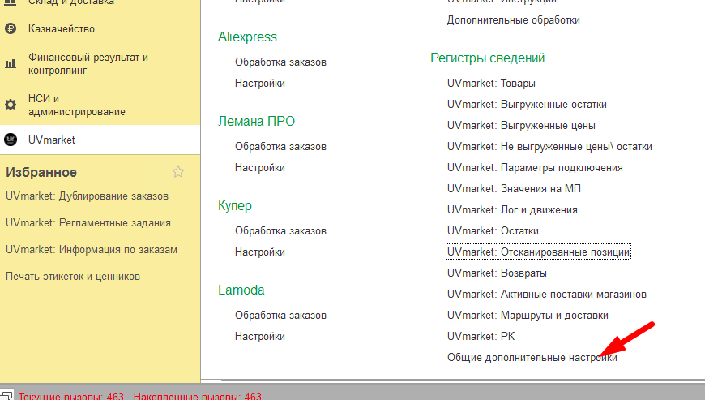Open UVmarket: Лог и движения
The height and width of the screenshot is (400, 705).
click(x=512, y=210)
